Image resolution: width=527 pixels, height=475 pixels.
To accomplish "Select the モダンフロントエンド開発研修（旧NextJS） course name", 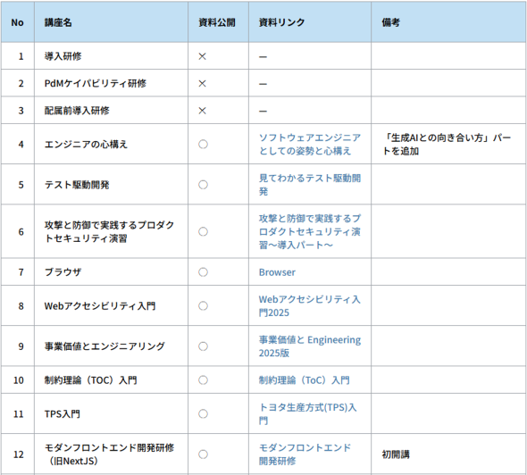I will pyautogui.click(x=109, y=454).
